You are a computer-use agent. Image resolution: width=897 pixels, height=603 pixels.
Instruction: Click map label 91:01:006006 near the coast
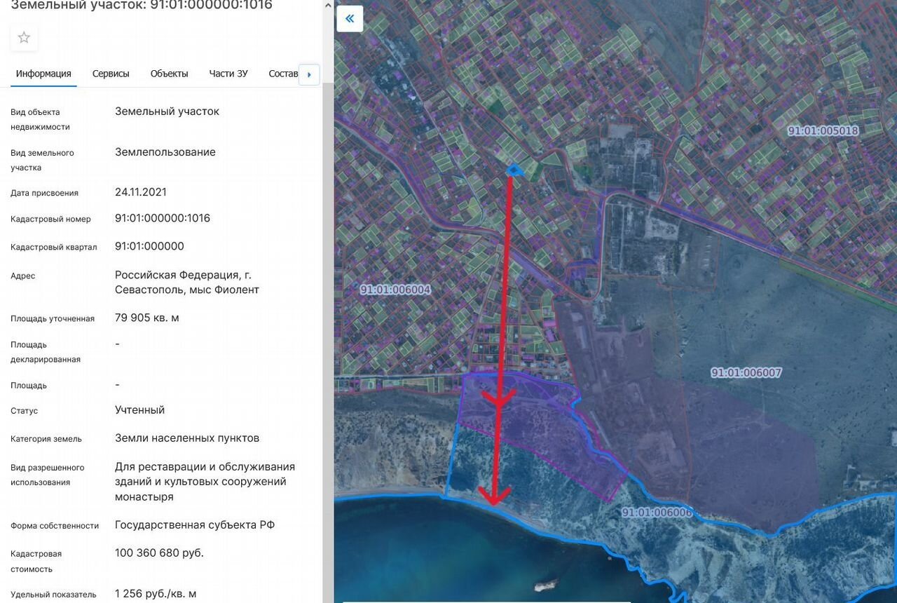tap(657, 513)
